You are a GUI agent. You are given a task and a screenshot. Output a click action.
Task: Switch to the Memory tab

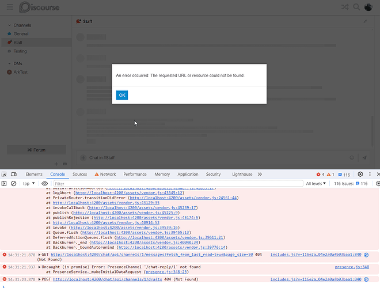coord(162,175)
